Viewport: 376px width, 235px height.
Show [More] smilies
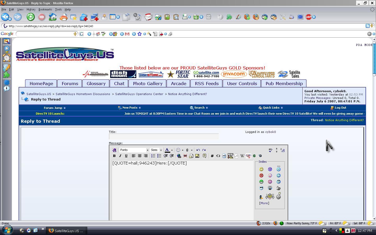[264, 203]
